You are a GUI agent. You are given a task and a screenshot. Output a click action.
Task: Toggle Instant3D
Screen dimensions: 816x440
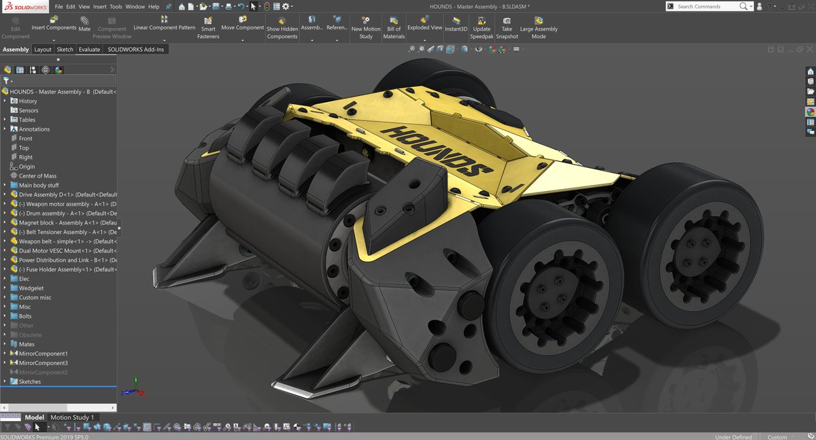click(x=456, y=25)
